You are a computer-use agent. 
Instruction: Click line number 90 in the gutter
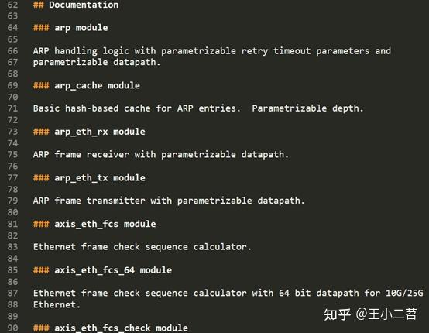click(x=12, y=328)
